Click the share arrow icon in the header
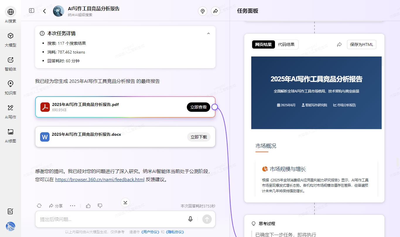Viewport: 400px width, 237px height. (216, 11)
